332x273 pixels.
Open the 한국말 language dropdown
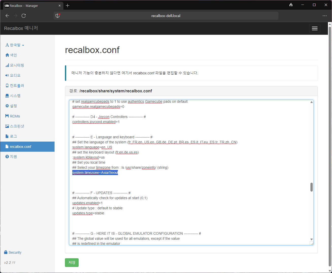coord(15,45)
